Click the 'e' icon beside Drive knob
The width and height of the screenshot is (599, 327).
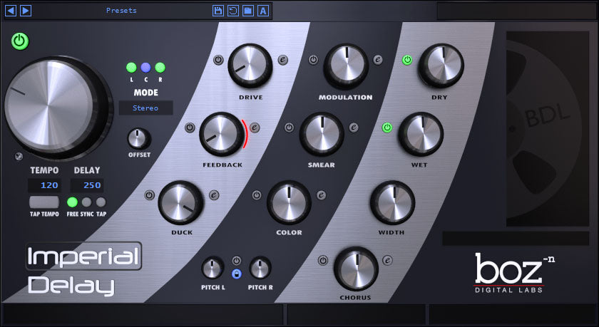(282, 60)
